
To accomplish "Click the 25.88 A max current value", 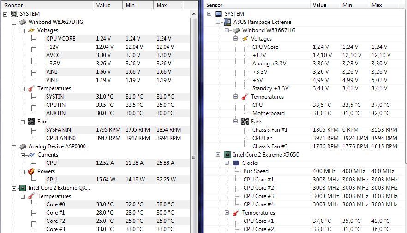I will 165,163.
